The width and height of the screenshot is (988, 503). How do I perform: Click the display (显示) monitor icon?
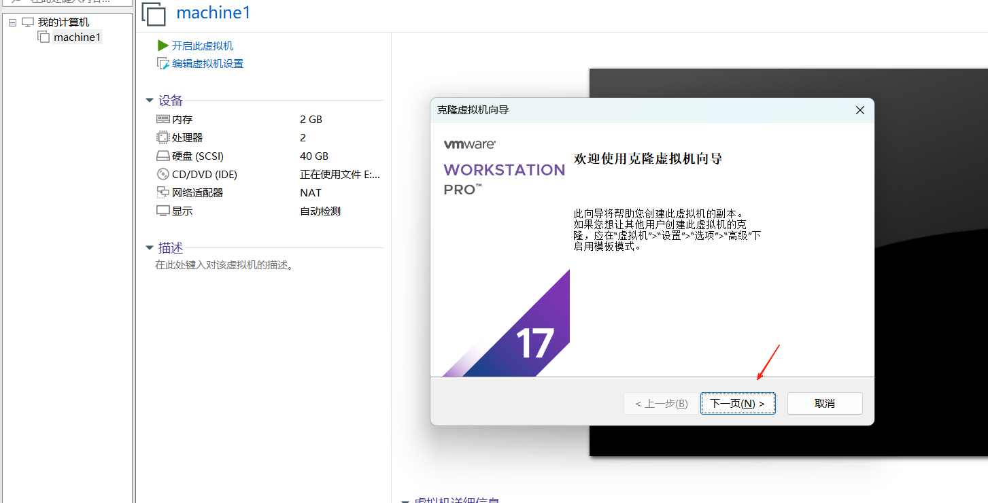pyautogui.click(x=163, y=211)
